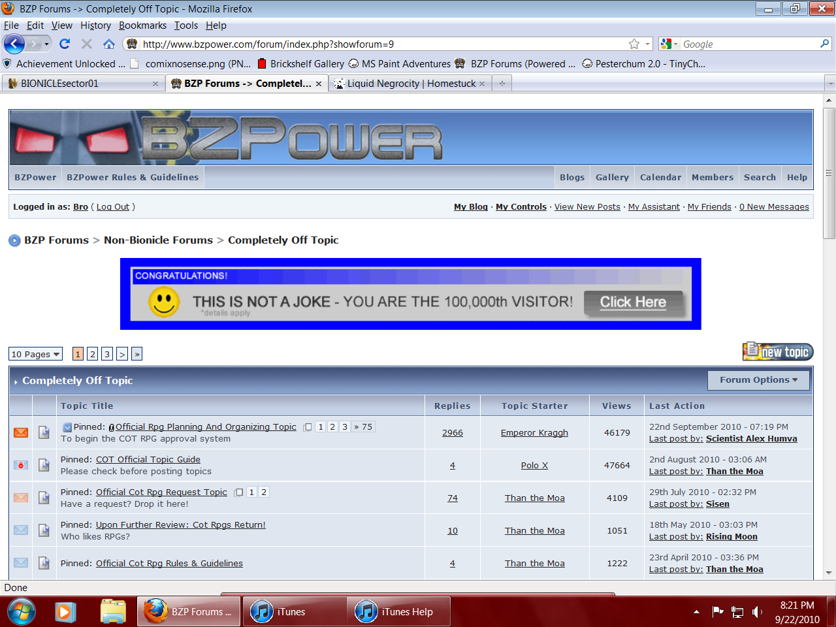Click the magnifier icon in Google search box

click(825, 44)
